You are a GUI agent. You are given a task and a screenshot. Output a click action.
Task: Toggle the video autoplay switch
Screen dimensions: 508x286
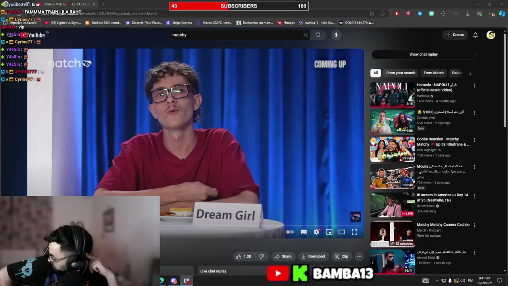pos(290,232)
